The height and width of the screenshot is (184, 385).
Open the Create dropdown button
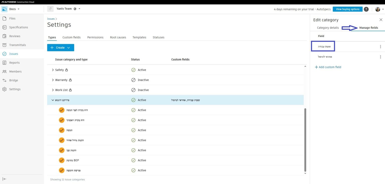pos(60,48)
